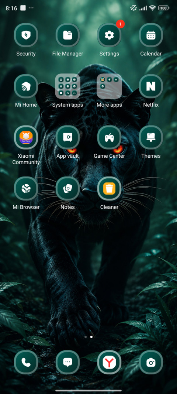177x394 pixels.
Task: Tap the Wi-Fi status icon
Action: tap(152, 8)
